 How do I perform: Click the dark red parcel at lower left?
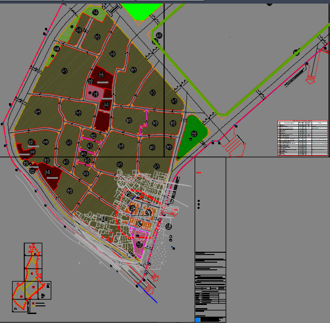52,174
